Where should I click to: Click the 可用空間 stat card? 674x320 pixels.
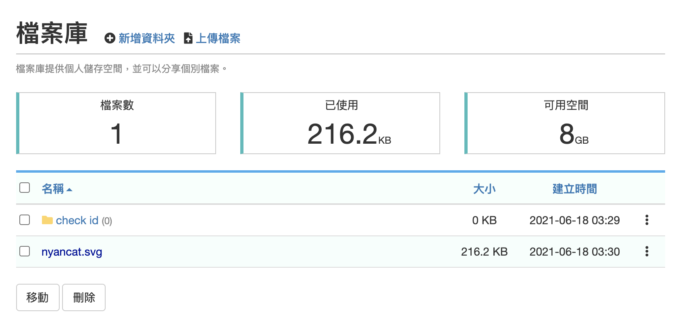[x=565, y=123]
